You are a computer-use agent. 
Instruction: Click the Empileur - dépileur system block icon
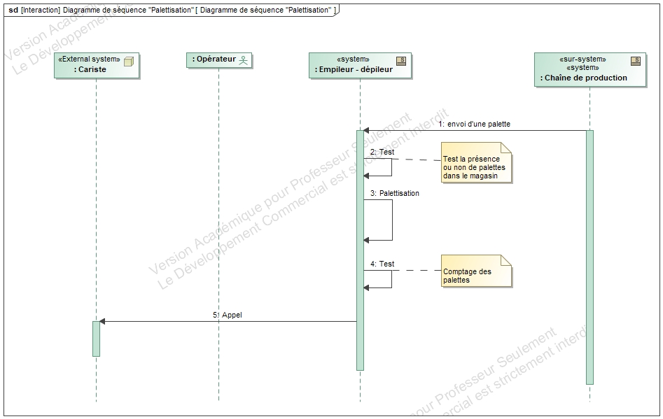[x=401, y=61]
